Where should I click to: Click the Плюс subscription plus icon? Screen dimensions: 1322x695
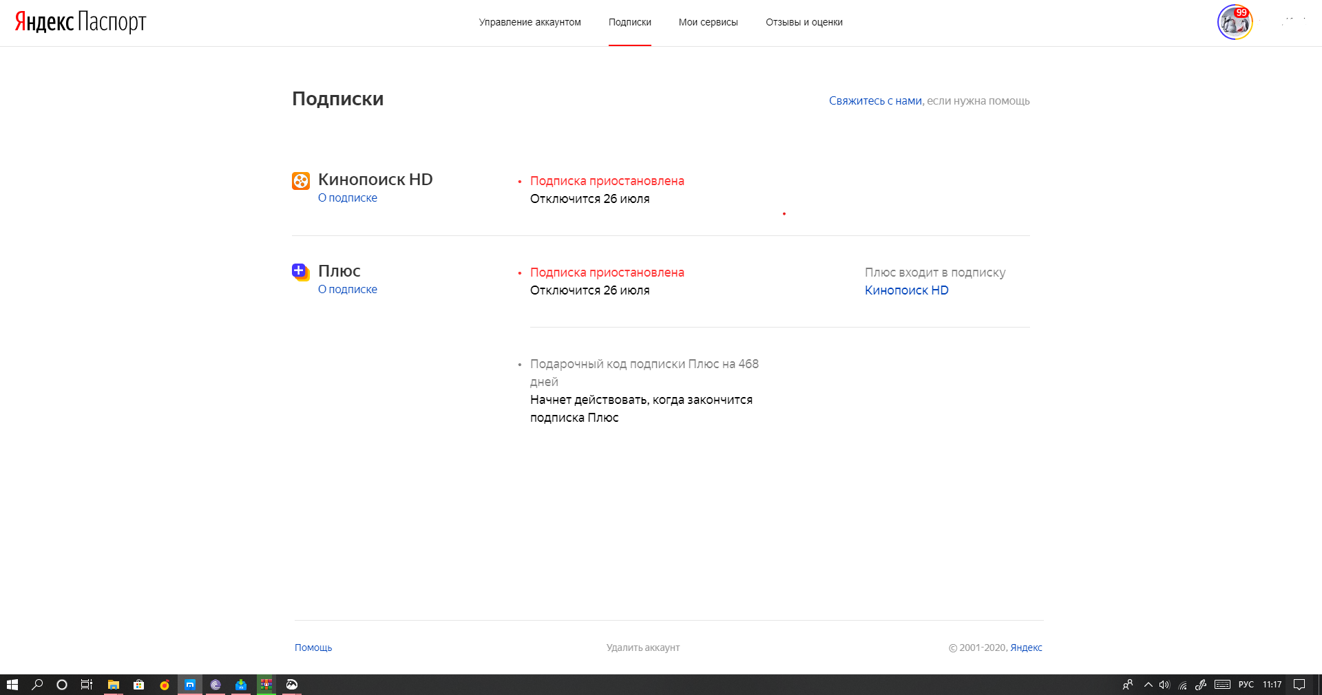301,272
